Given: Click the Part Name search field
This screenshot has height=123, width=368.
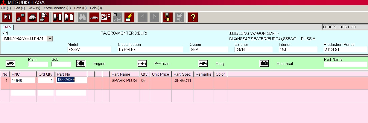Looking at the screenshot, I should 345,64.
